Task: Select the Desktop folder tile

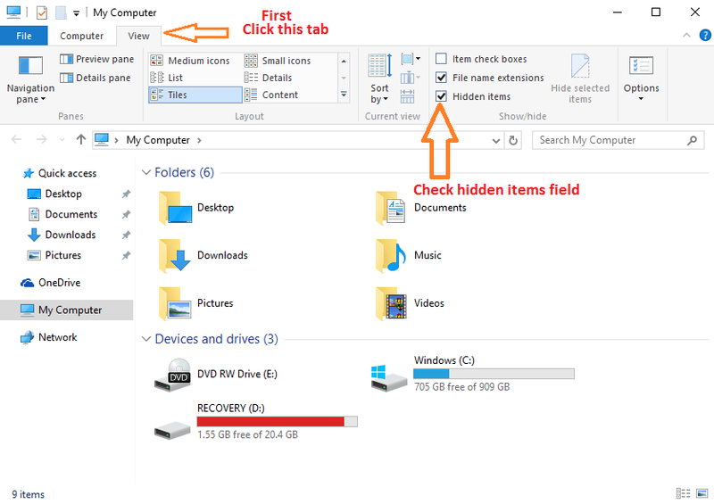Action: [x=196, y=208]
